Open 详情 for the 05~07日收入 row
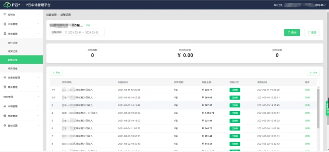The height and width of the screenshot is (152, 329). (307, 113)
